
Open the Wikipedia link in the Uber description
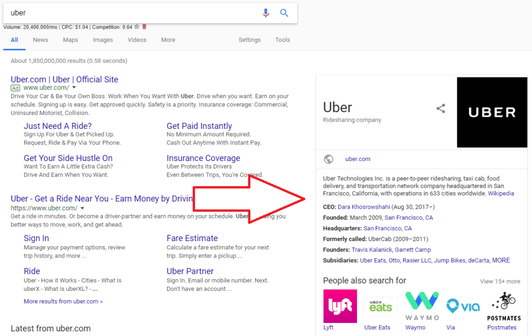point(501,193)
